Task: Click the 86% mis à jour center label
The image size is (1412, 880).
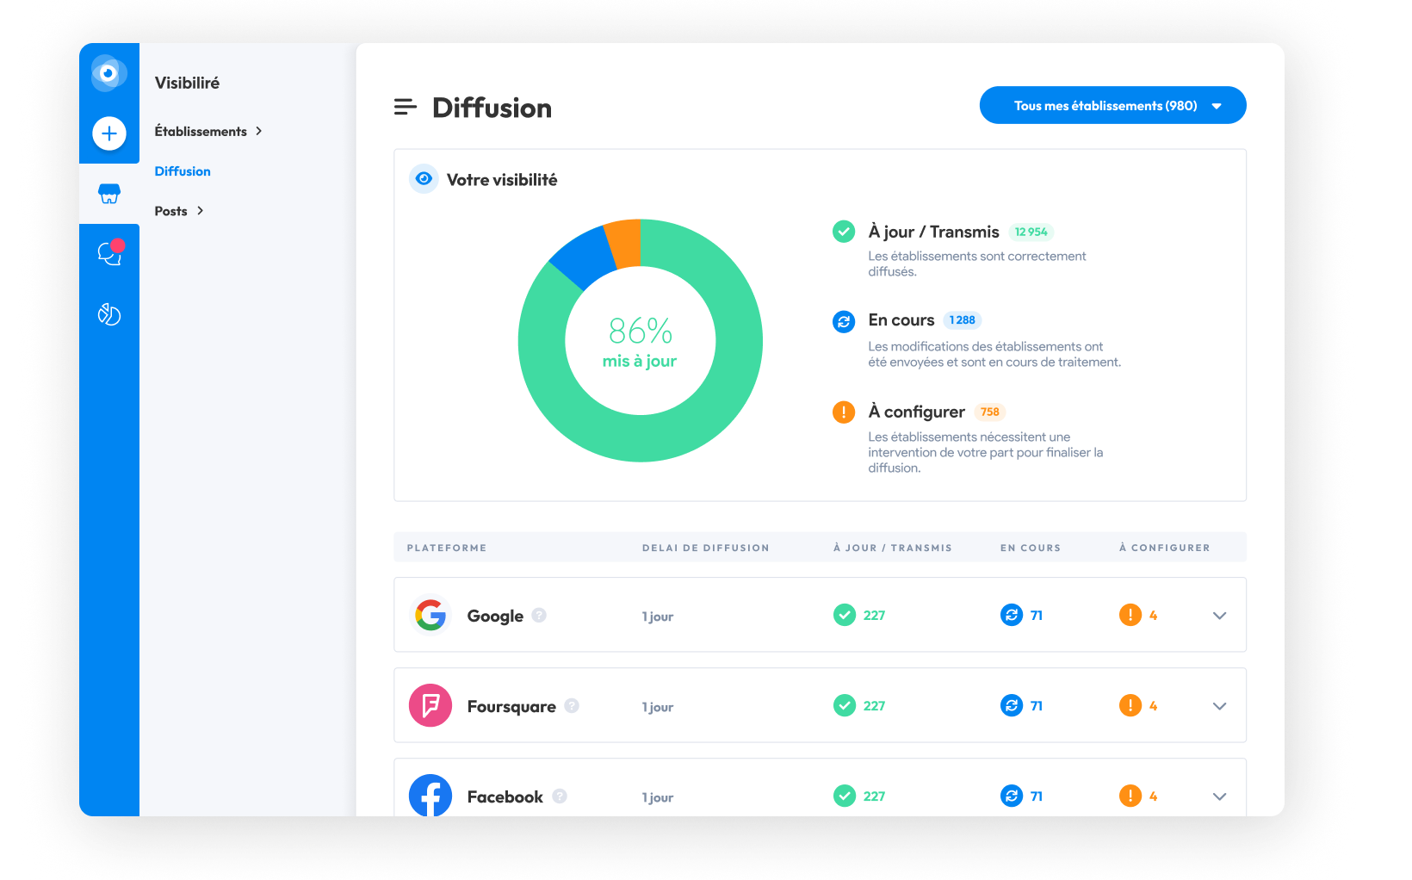Action: [x=640, y=343]
